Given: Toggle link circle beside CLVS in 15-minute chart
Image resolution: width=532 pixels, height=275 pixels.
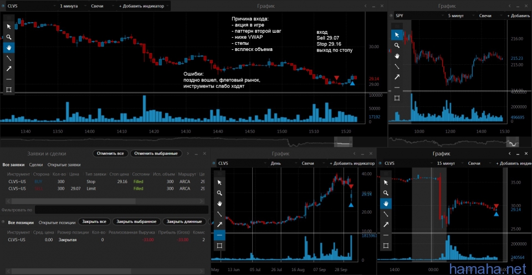Looking at the screenshot, I should click(380, 163).
